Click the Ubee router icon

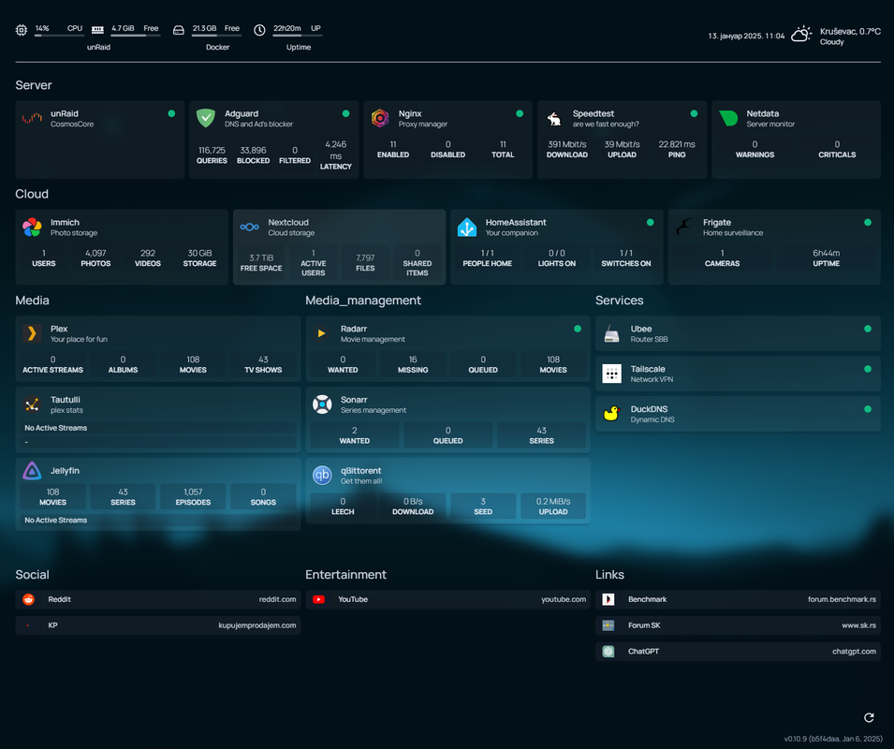[x=612, y=333]
